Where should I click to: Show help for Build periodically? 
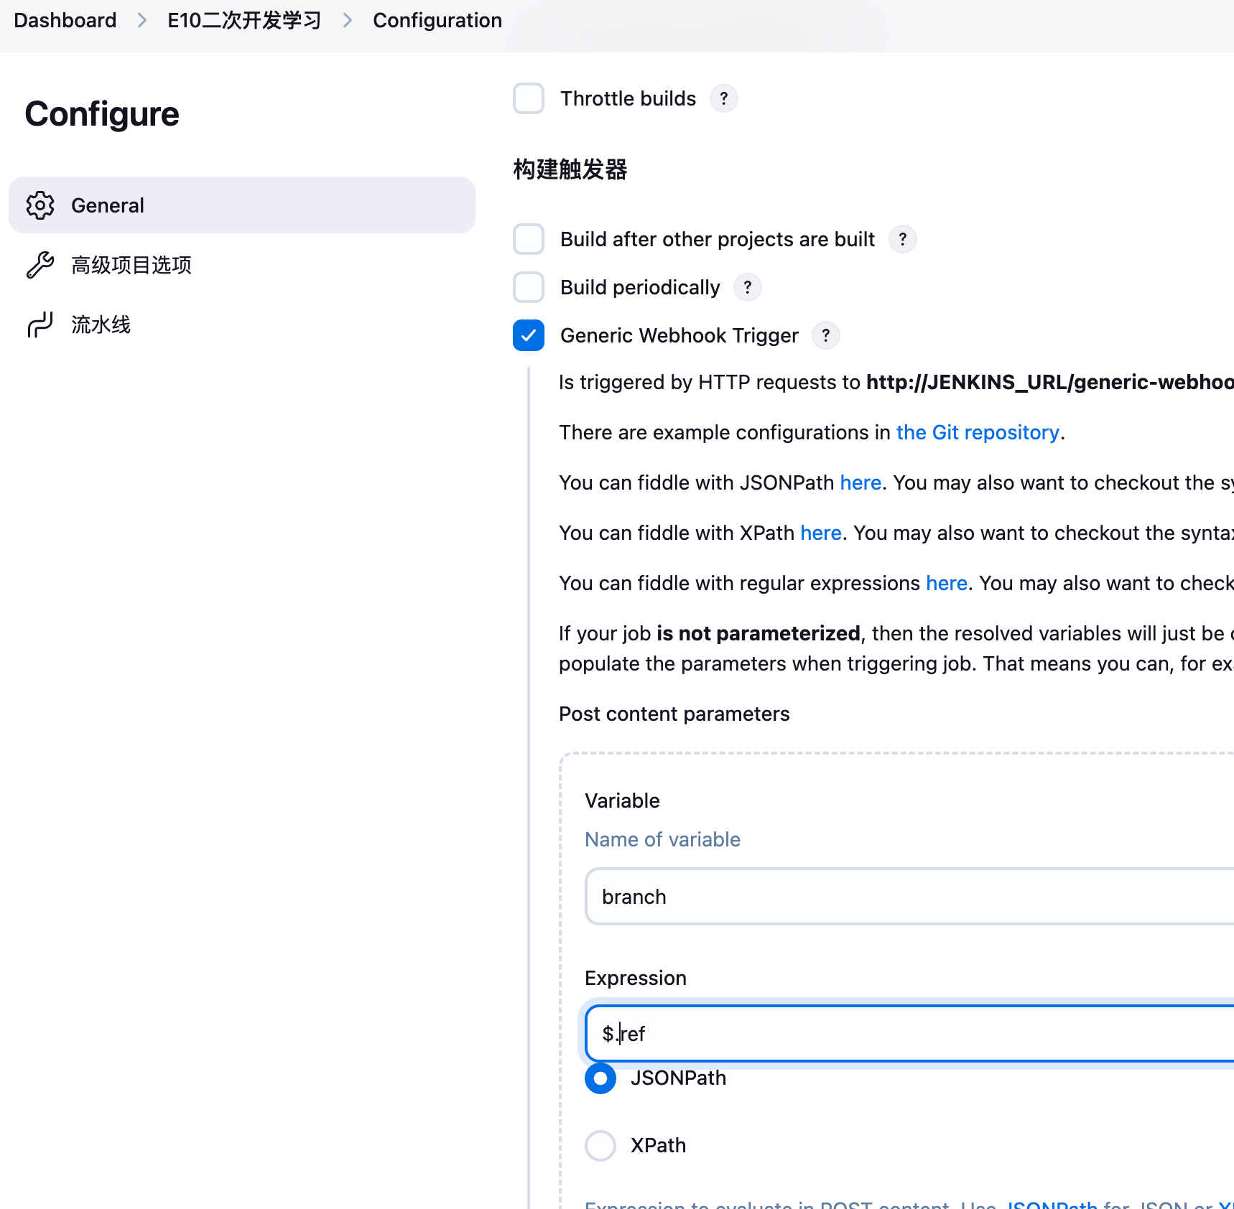click(x=747, y=287)
